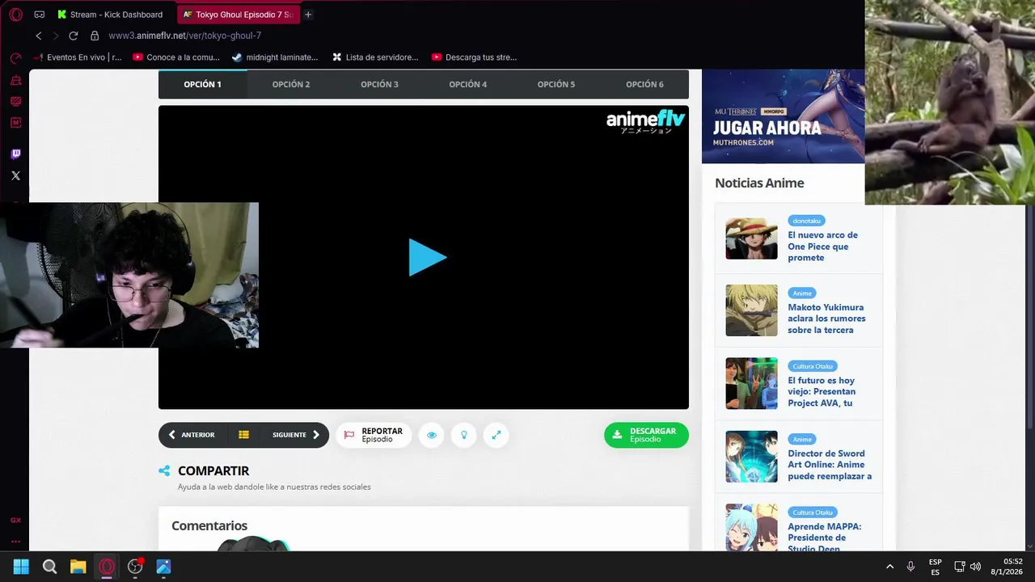Show hidden system tray icons
The width and height of the screenshot is (1035, 582).
click(x=889, y=567)
